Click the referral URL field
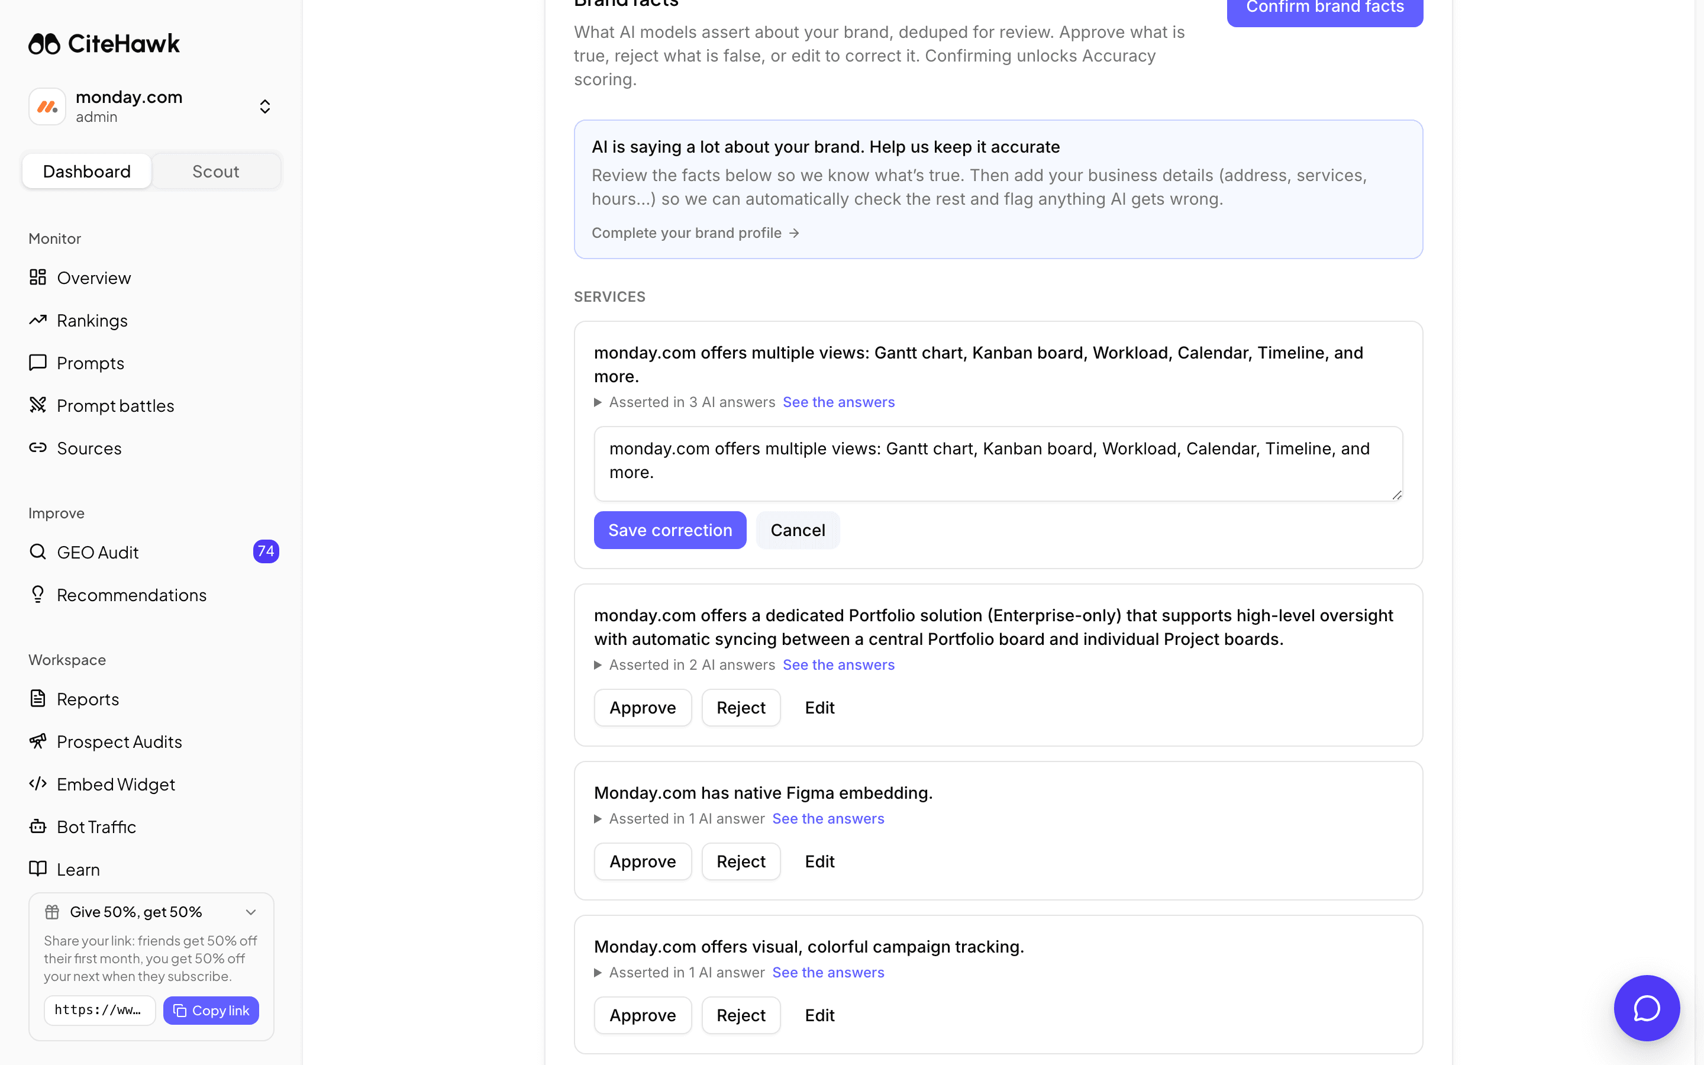This screenshot has width=1704, height=1065. tap(99, 1010)
